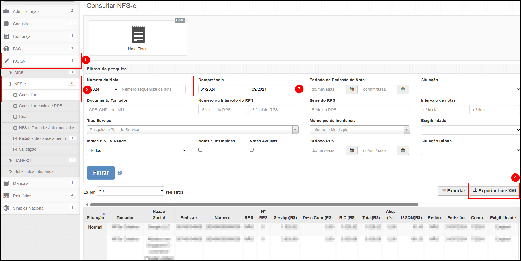
Task: Click the Nota Fiscal document icon
Action: pos(138,35)
